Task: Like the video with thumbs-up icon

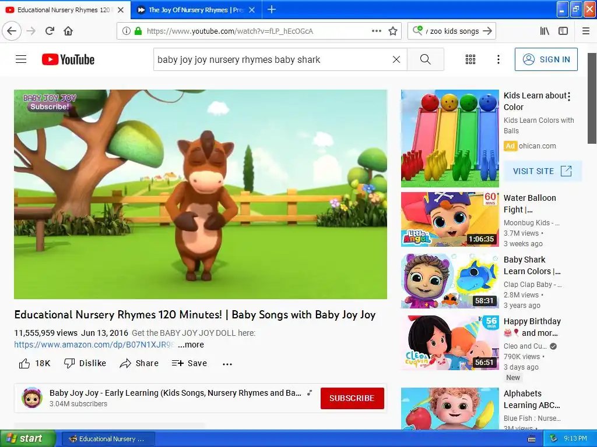Action: [24, 363]
